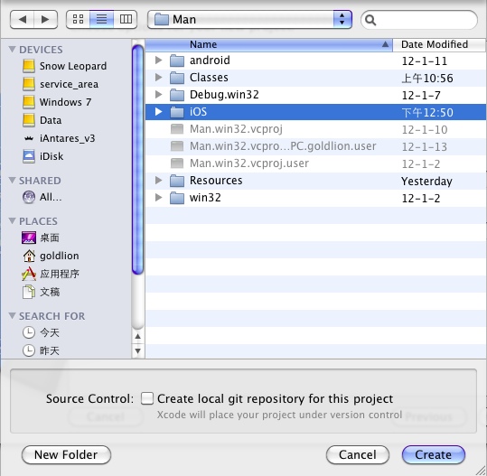The height and width of the screenshot is (476, 487).
Task: Open 应用程序 applications icon
Action: (29, 274)
